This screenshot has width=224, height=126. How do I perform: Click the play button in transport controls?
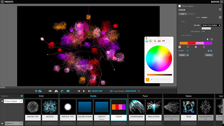tap(84, 91)
